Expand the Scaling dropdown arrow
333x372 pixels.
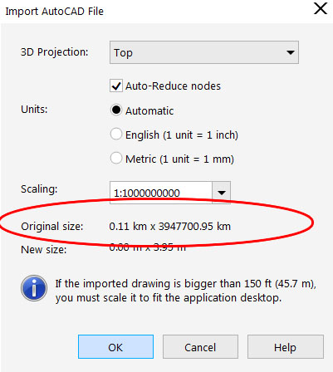click(x=221, y=193)
